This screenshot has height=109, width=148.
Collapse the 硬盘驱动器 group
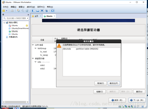tap(33, 58)
